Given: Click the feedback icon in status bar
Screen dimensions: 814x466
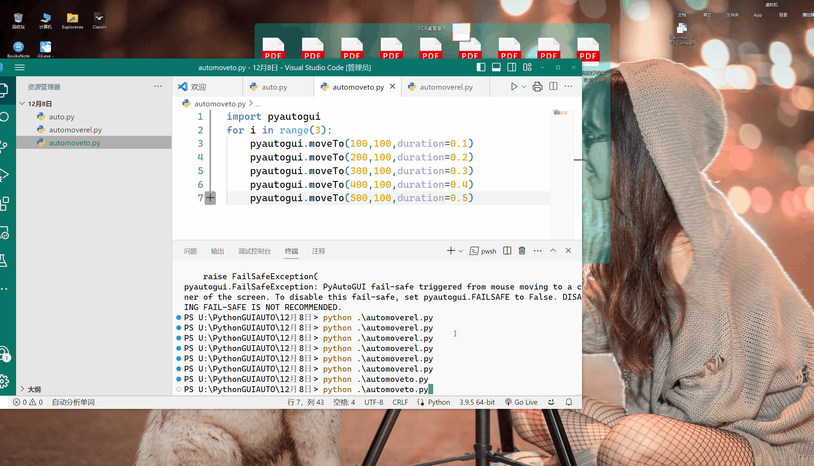Looking at the screenshot, I should [551, 402].
